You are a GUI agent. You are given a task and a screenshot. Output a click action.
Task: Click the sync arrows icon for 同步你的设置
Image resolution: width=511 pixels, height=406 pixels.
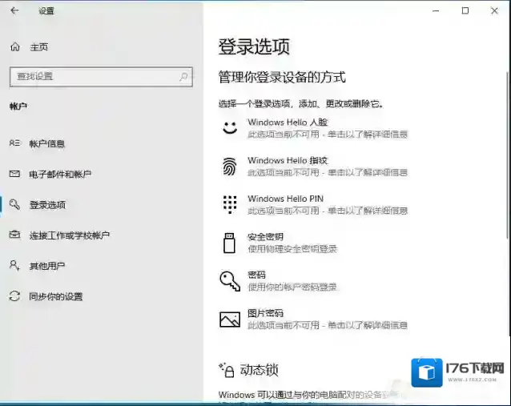click(x=14, y=295)
